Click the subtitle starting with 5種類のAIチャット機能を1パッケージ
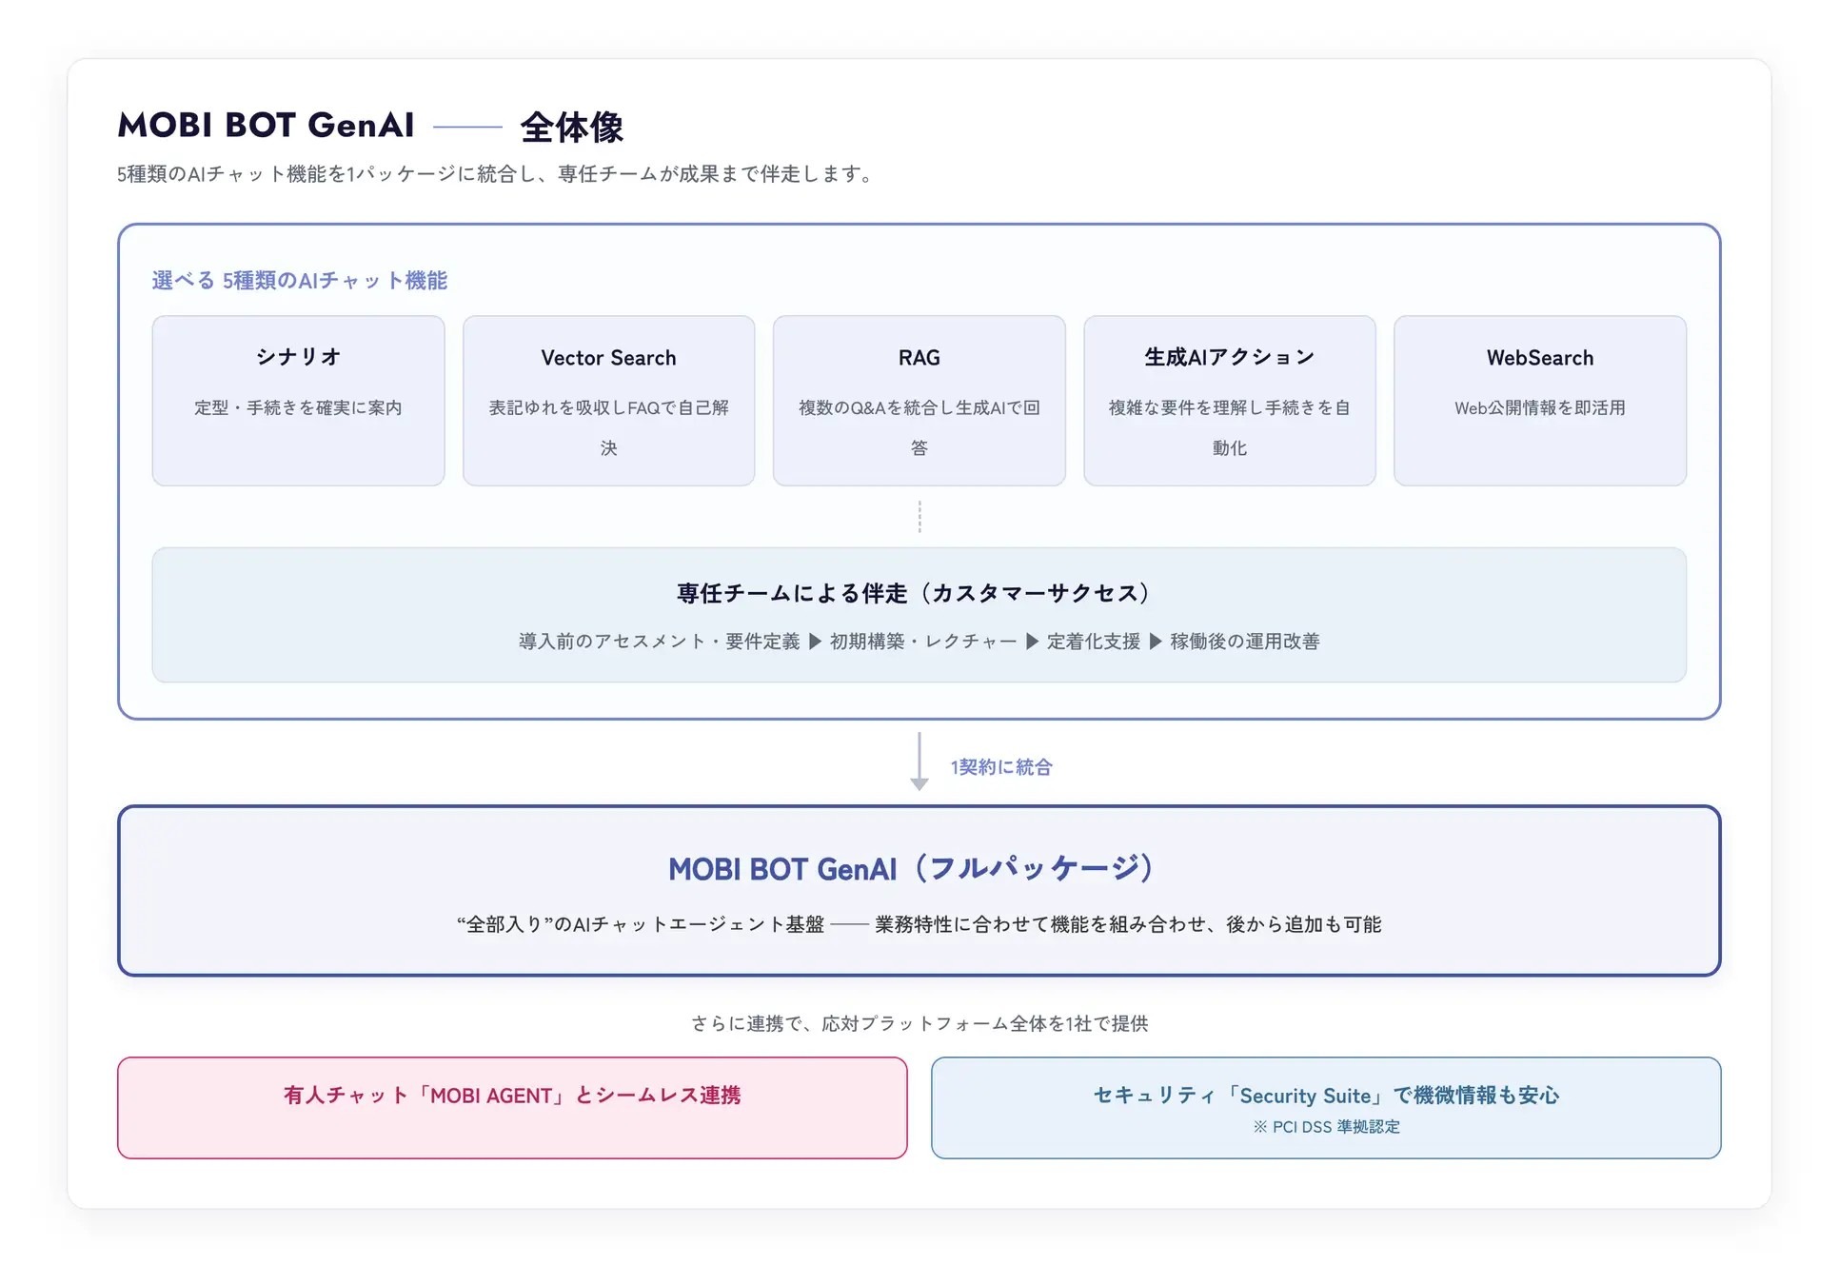 [x=495, y=174]
